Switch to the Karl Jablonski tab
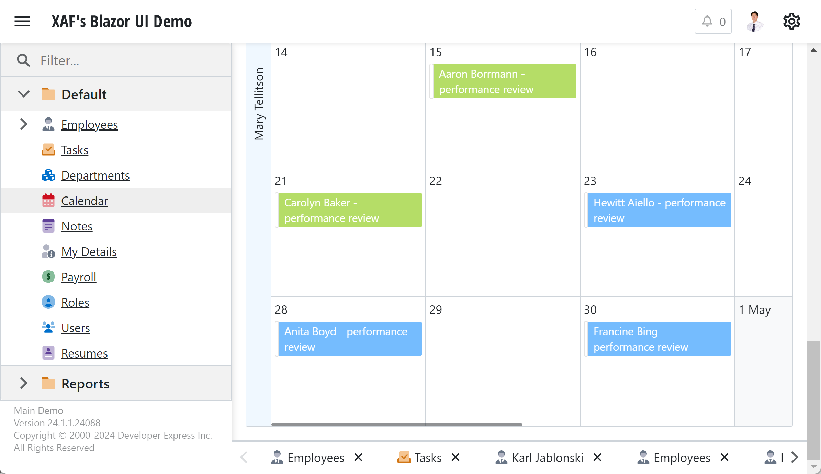This screenshot has height=474, width=821. (x=547, y=458)
